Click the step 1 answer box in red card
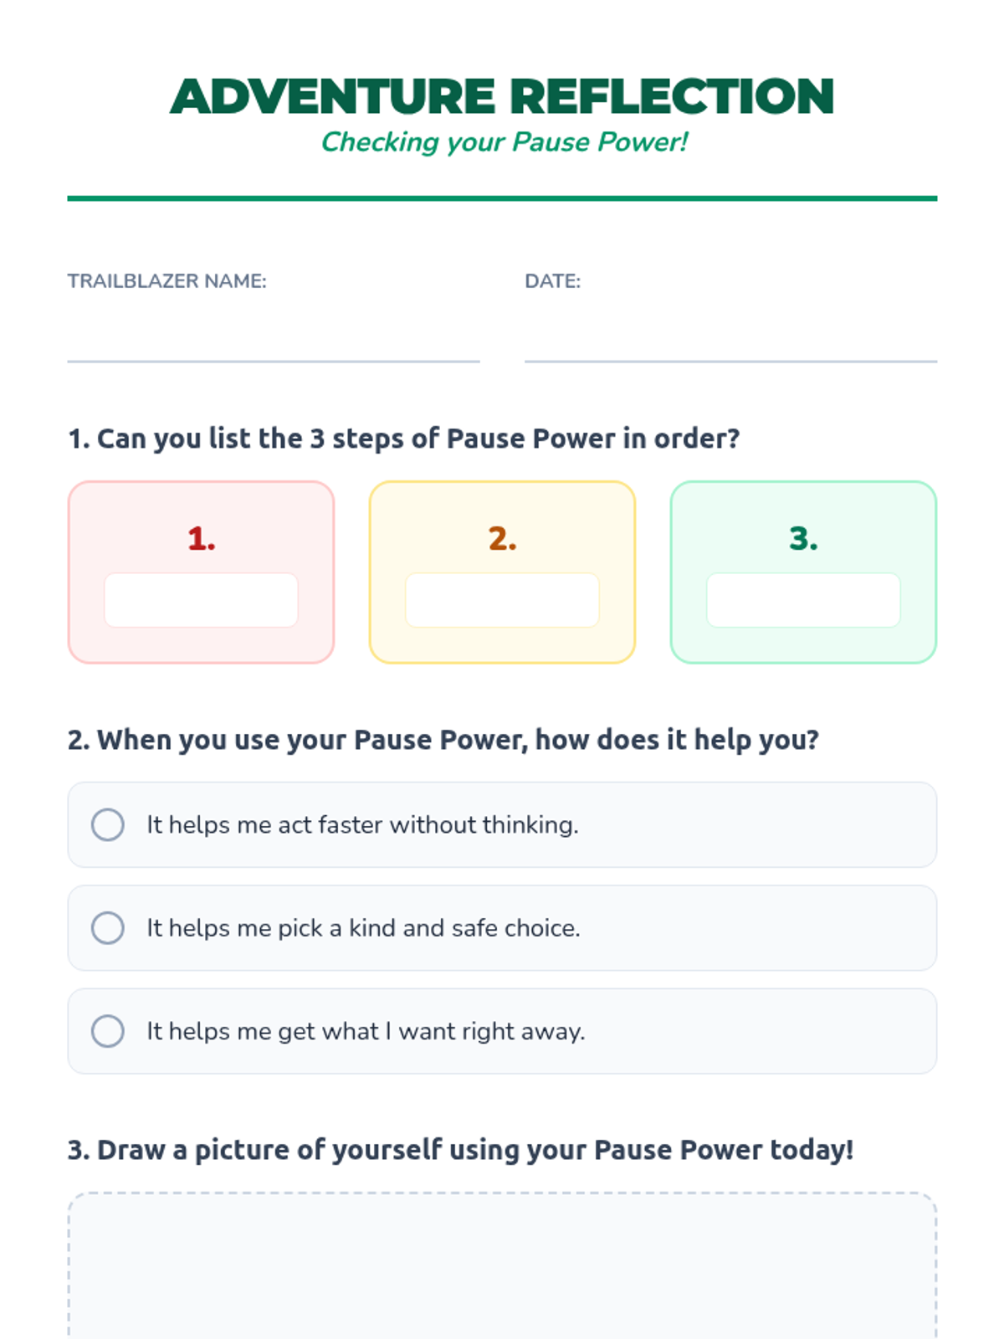This screenshot has width=1004, height=1339. (201, 600)
